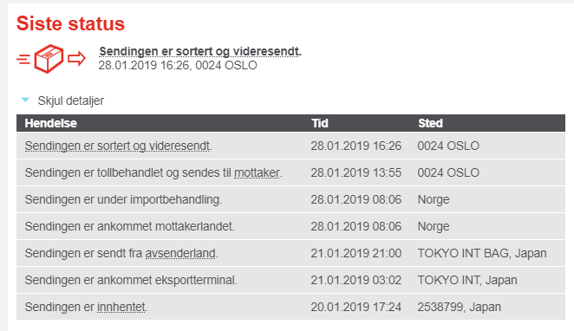
Task: Click the underlined word 'innhentet'
Action: coord(121,307)
